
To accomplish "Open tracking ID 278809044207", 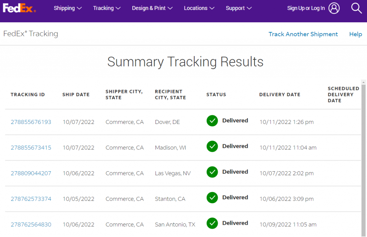I will (31, 173).
